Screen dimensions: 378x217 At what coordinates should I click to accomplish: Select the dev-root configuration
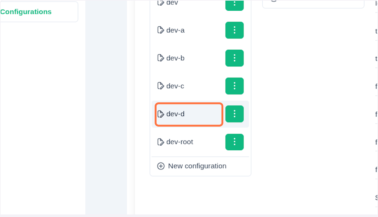click(180, 142)
